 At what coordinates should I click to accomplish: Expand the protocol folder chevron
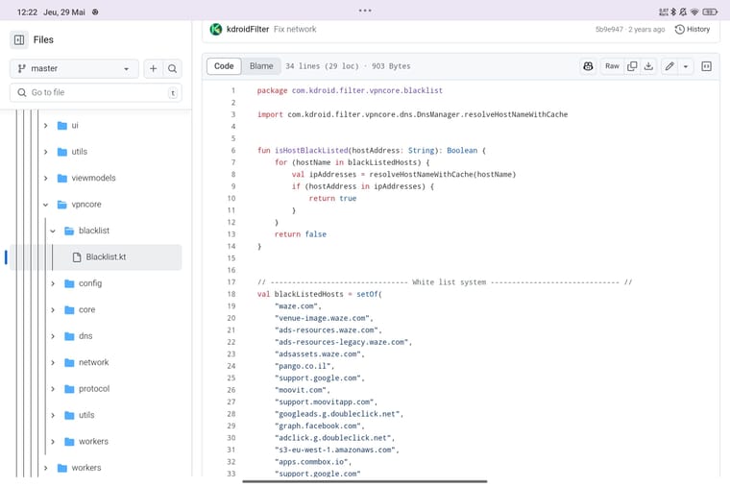53,389
